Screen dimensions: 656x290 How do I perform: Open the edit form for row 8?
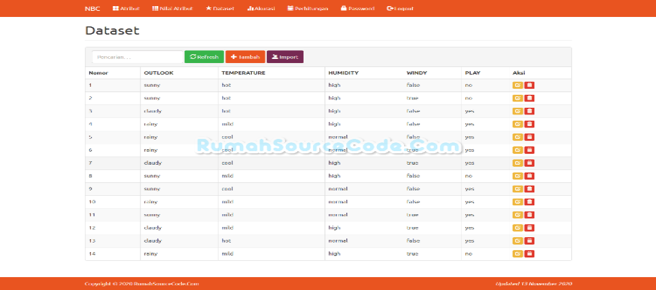(517, 176)
